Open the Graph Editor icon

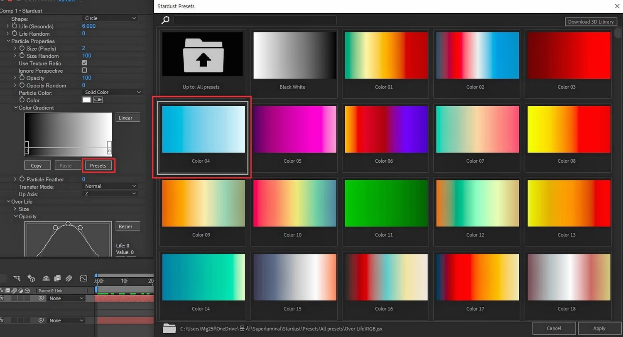pyautogui.click(x=83, y=278)
